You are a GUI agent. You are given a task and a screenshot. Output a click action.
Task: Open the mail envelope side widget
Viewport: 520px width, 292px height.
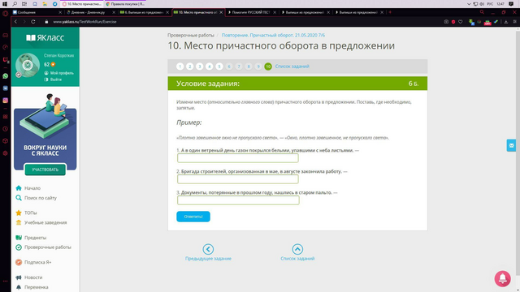pyautogui.click(x=511, y=145)
